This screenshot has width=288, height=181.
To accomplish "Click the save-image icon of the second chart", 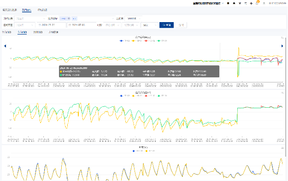I will (282, 93).
